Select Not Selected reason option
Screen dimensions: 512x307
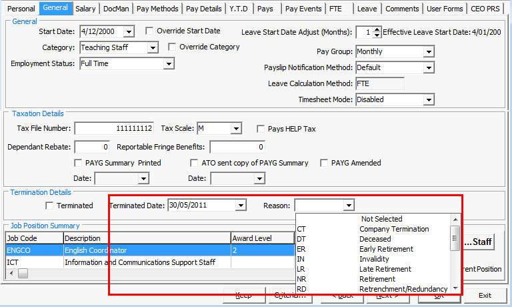pyautogui.click(x=373, y=219)
